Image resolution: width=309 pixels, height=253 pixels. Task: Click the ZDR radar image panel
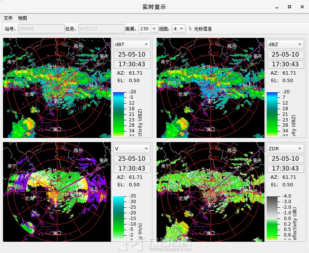tap(210, 192)
